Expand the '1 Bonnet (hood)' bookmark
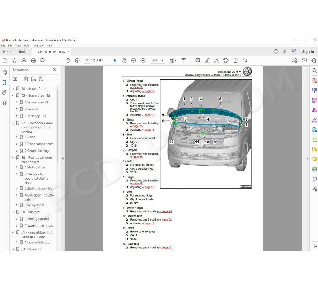 click(17, 102)
